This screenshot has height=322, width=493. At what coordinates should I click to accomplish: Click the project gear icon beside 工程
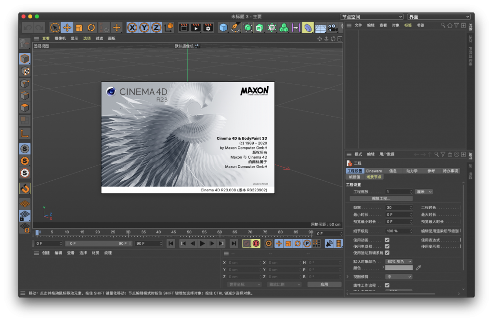pos(350,163)
